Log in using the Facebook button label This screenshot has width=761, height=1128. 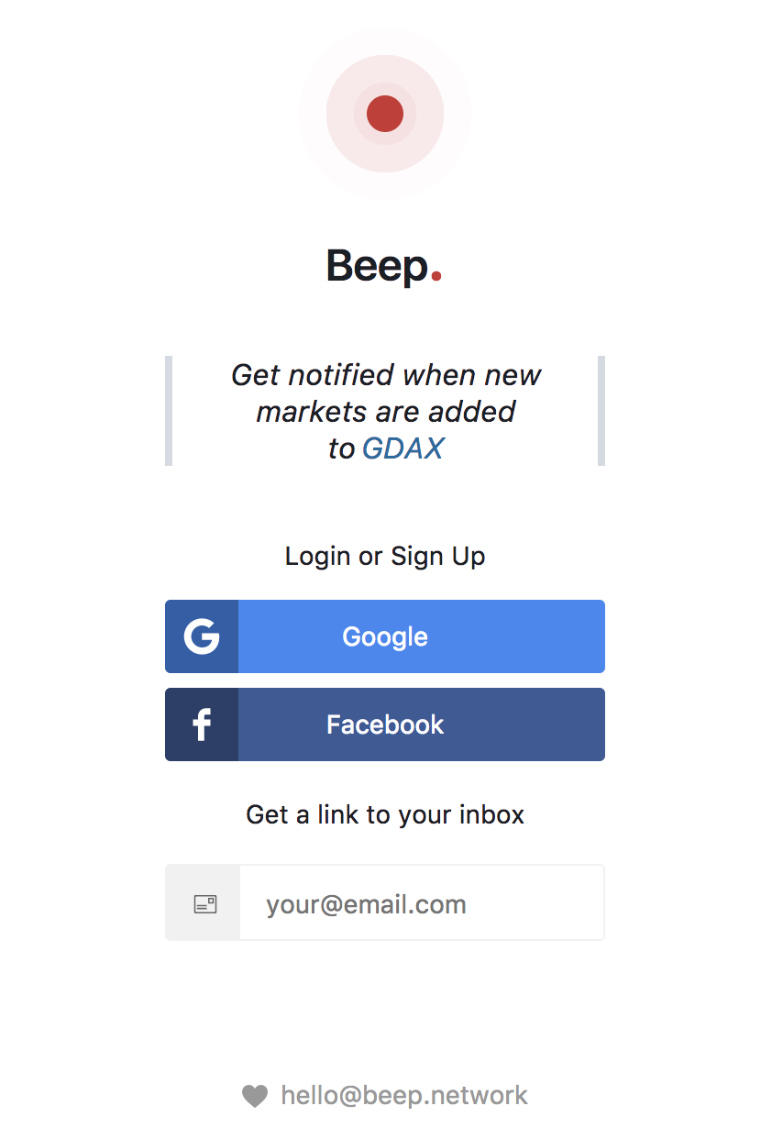pos(385,724)
